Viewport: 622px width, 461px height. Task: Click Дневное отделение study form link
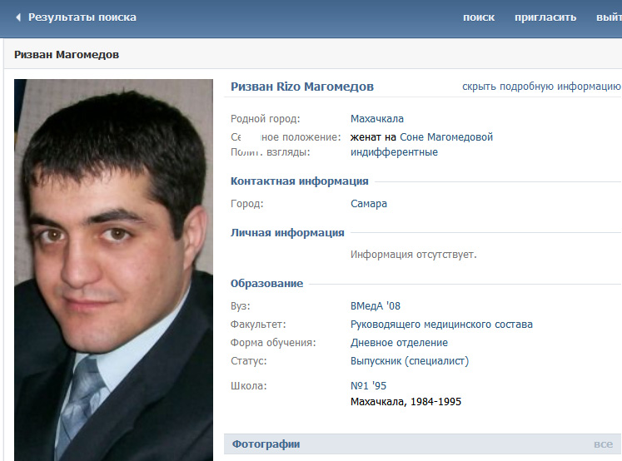[399, 343]
